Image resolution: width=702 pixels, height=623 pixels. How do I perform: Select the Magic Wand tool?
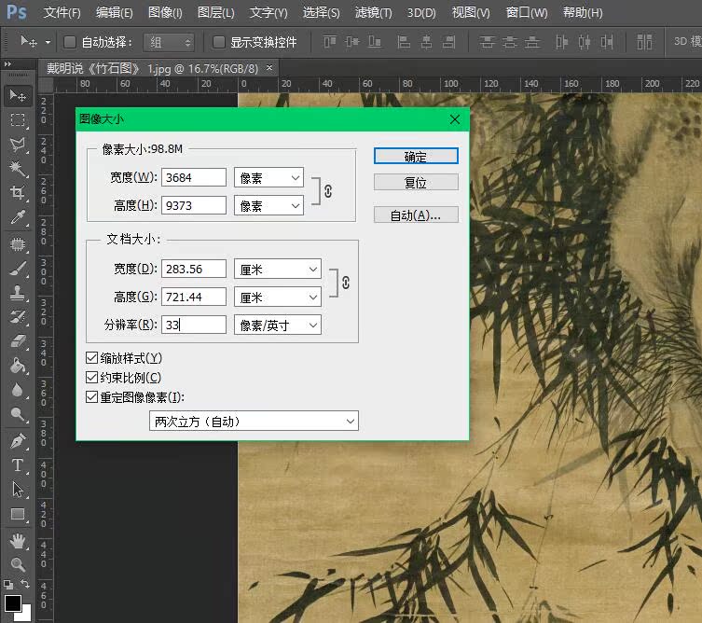[x=18, y=169]
